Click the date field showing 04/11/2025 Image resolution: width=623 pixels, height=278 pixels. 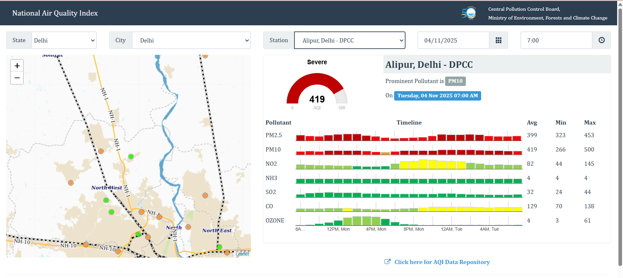coord(453,40)
